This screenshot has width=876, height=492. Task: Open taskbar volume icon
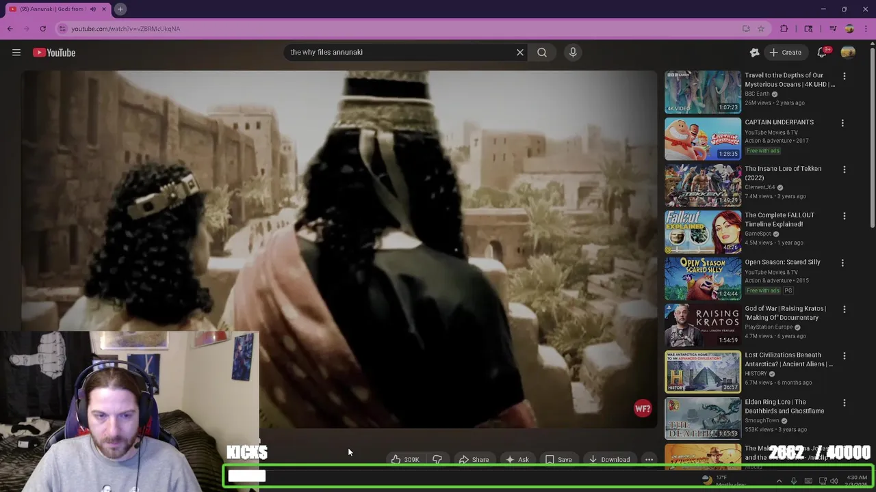(x=834, y=481)
